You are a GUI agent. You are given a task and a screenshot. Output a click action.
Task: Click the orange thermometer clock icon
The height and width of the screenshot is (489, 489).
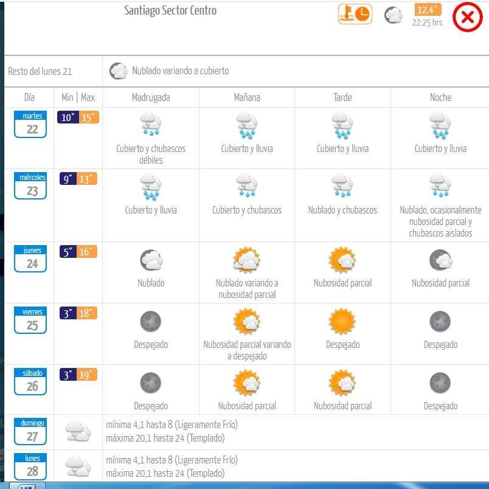click(355, 14)
